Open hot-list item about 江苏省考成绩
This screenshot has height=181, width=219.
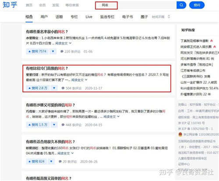[193, 70]
